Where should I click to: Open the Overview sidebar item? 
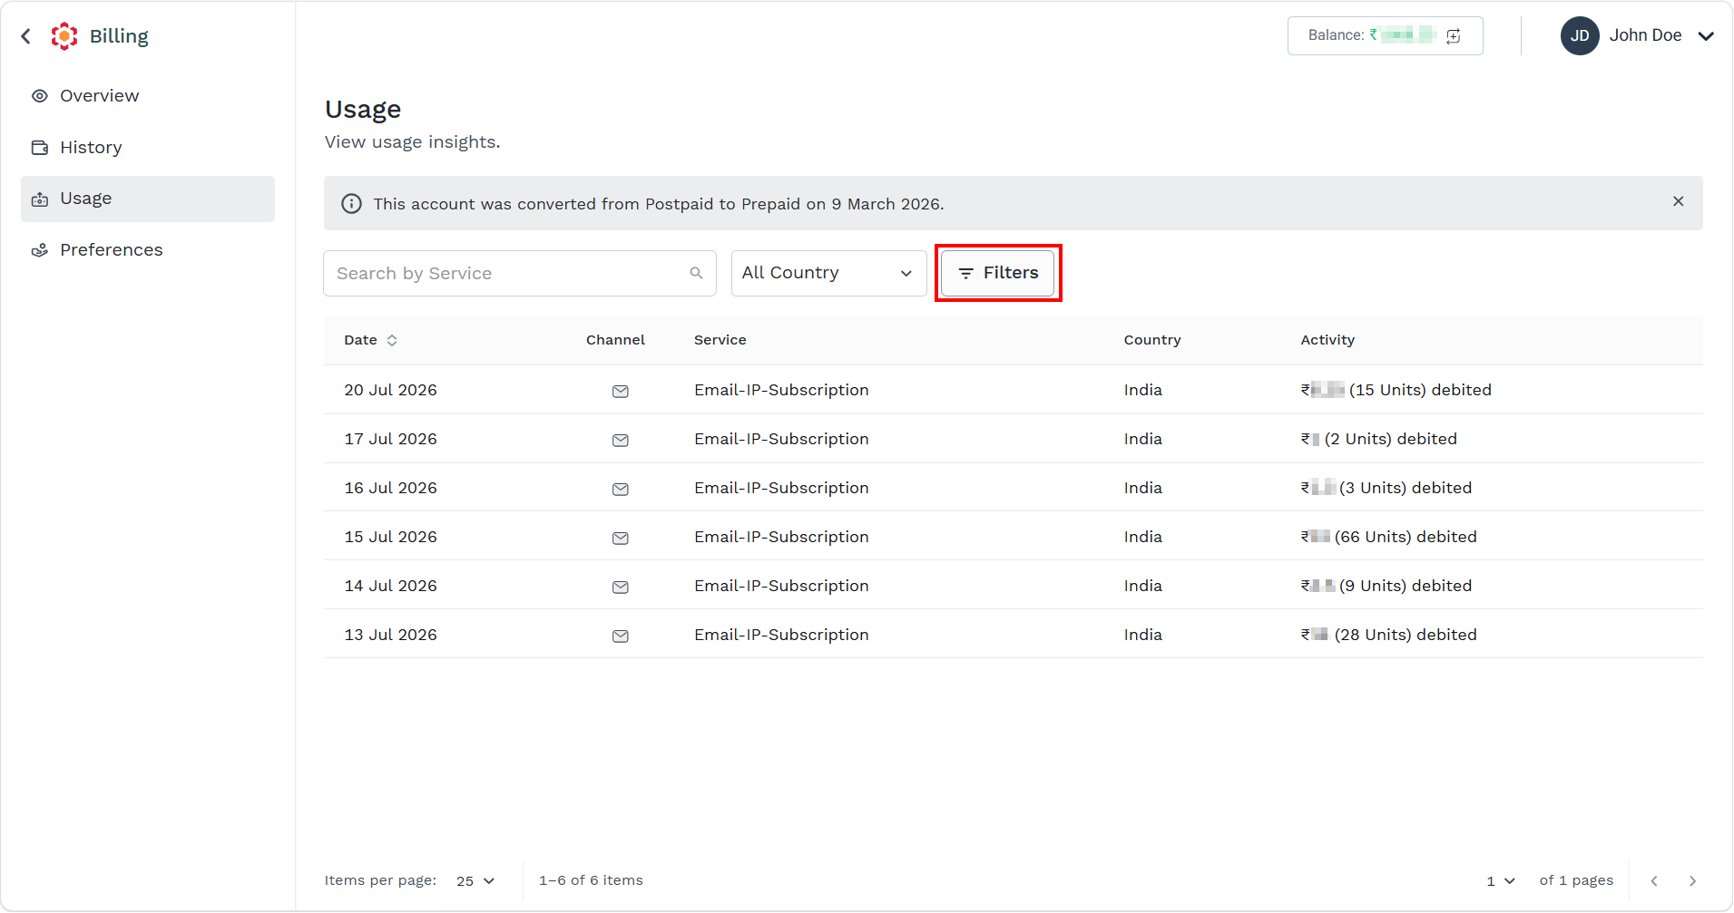click(x=148, y=96)
